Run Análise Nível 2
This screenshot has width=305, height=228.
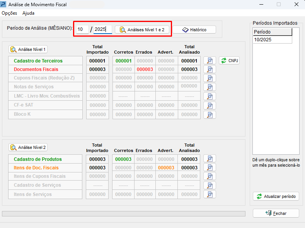(x=28, y=147)
